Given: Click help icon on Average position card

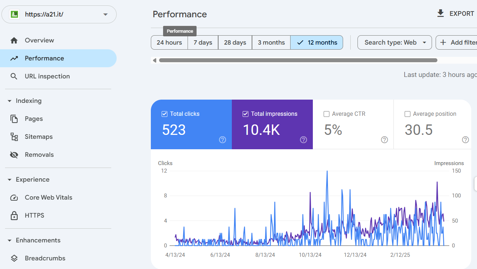Looking at the screenshot, I should tap(465, 140).
